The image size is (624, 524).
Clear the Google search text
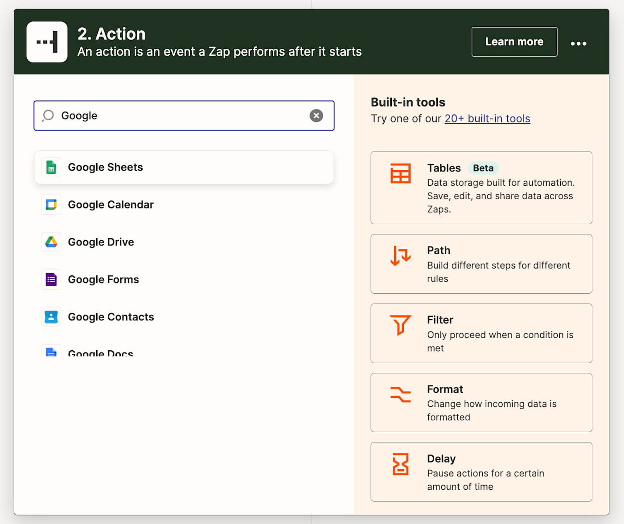pos(316,116)
